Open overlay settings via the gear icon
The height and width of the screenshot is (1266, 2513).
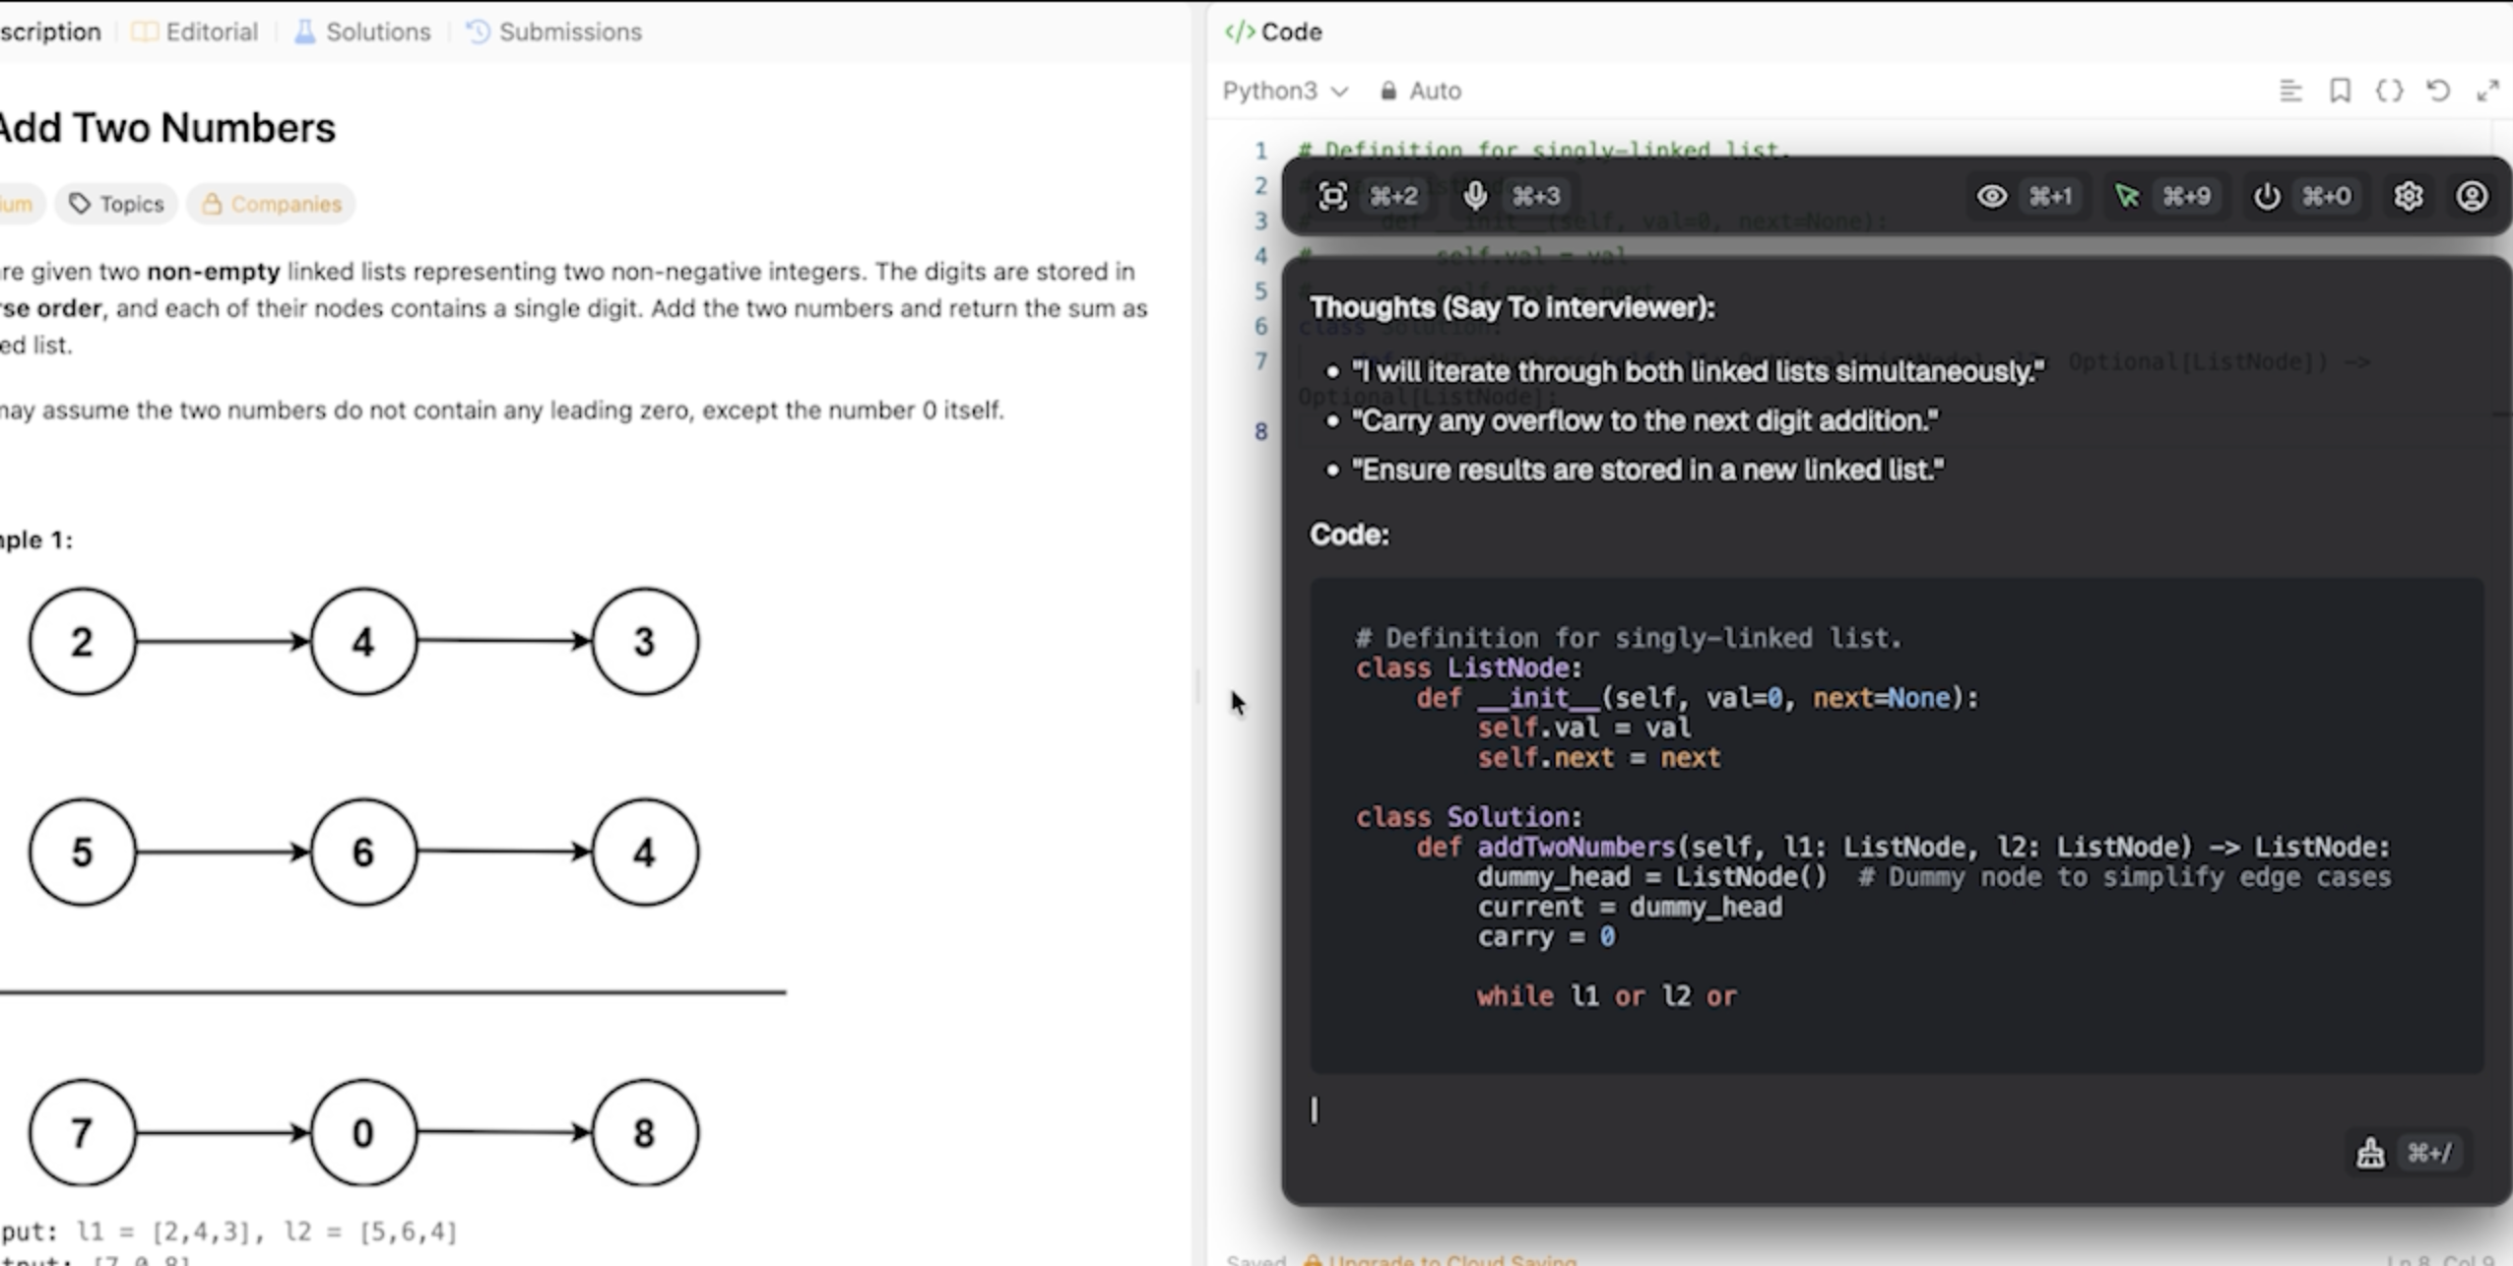coord(2410,196)
